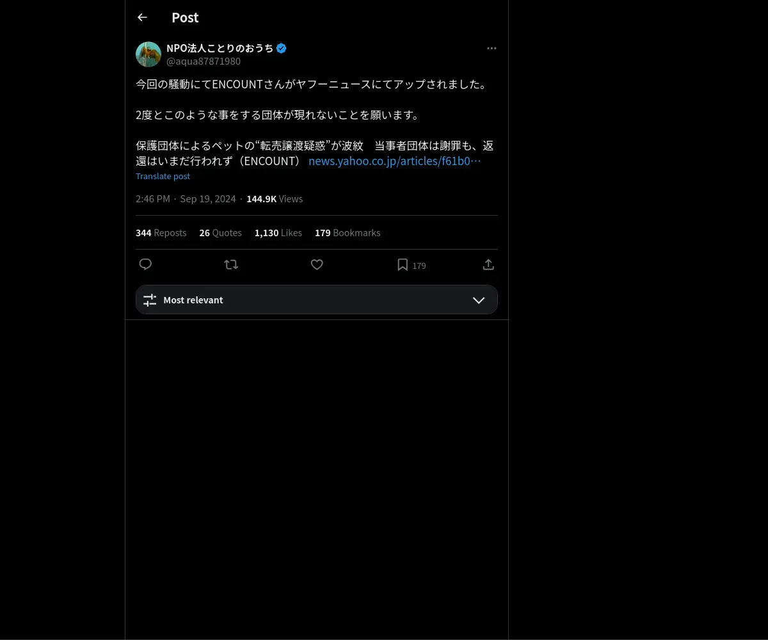Expand the Most relevant sort dropdown
This screenshot has width=768, height=640.
[x=317, y=300]
